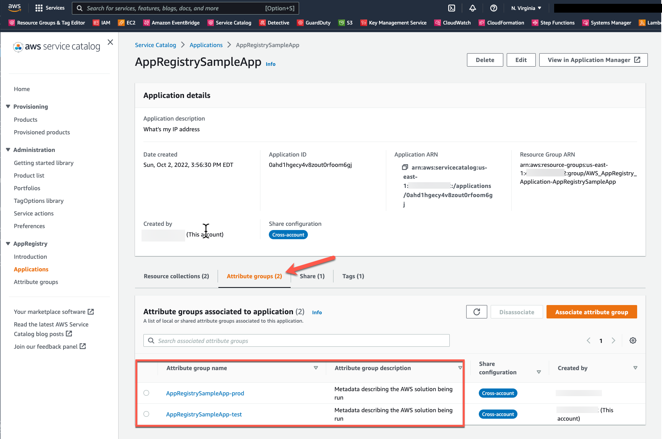662x439 pixels.
Task: Open the IAM shortcut in favorites bar
Action: coord(102,23)
